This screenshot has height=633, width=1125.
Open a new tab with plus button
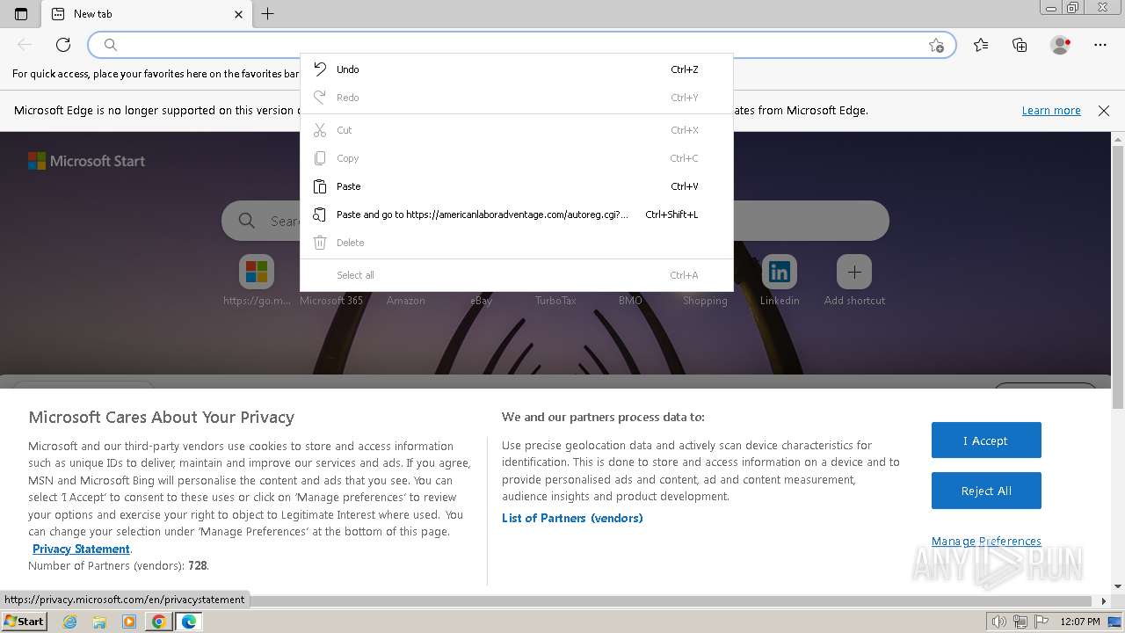[x=268, y=14]
